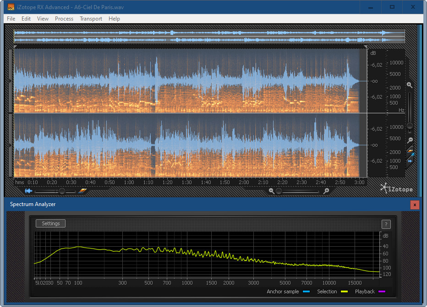This screenshot has width=427, height=307.
Task: Click the 10000 mark on upper frequency ruler
Action: (396, 63)
